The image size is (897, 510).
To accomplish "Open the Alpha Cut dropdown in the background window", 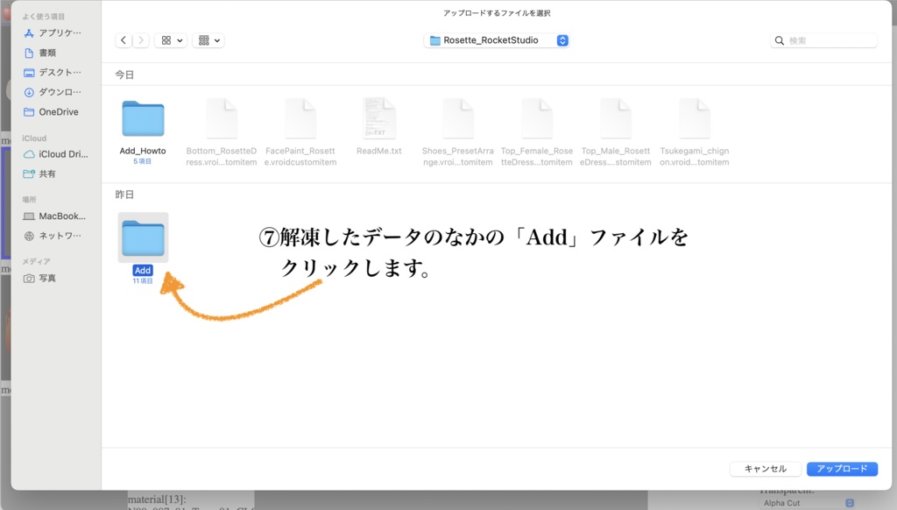I will [808, 503].
